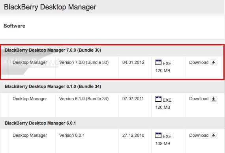Viewport: 225px width, 153px height.
Task: Click Desktop Manager cell in Version 6.0.1 row
Action: click(x=30, y=135)
